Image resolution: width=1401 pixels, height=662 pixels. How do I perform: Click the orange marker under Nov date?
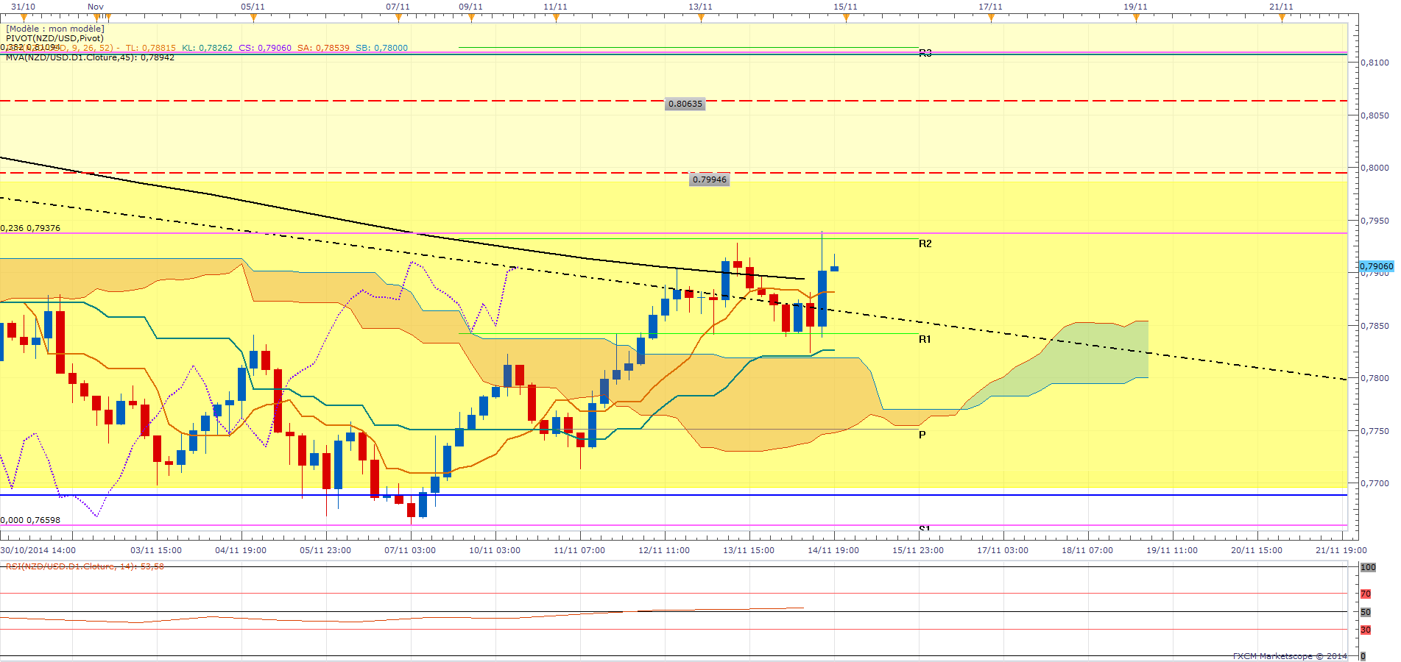pyautogui.click(x=97, y=18)
